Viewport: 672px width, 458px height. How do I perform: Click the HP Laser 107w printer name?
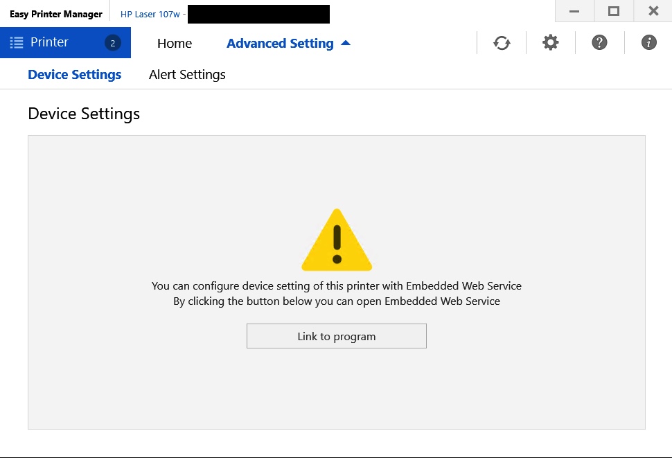151,14
